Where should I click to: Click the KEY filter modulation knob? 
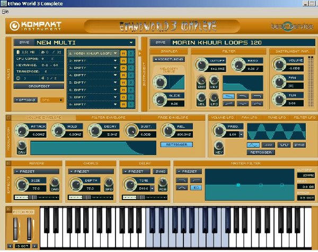pos(214,80)
